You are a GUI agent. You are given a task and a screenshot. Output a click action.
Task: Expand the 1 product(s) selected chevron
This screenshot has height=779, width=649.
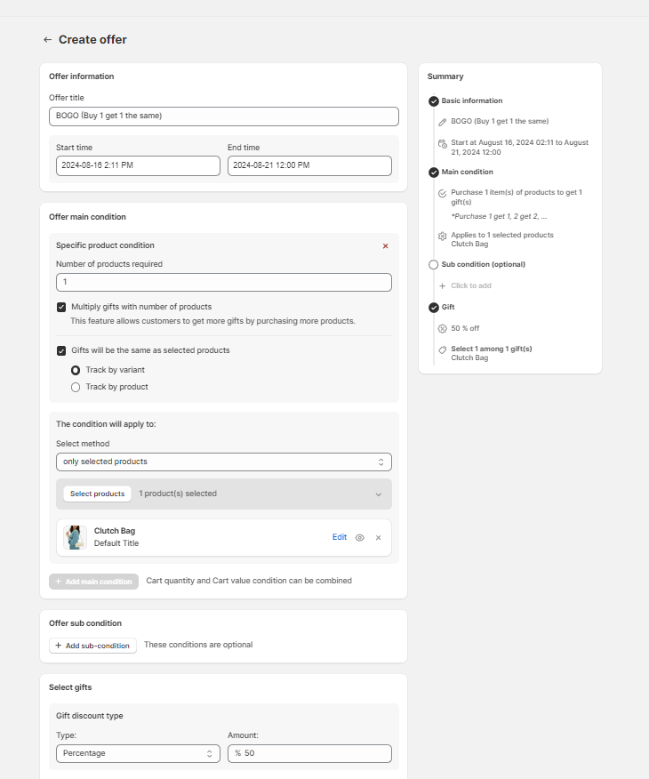point(378,494)
